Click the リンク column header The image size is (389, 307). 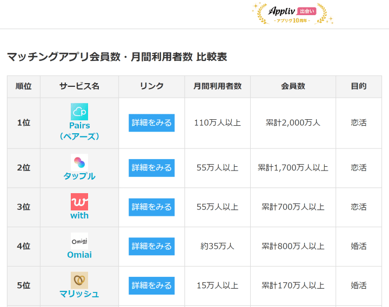pos(152,86)
